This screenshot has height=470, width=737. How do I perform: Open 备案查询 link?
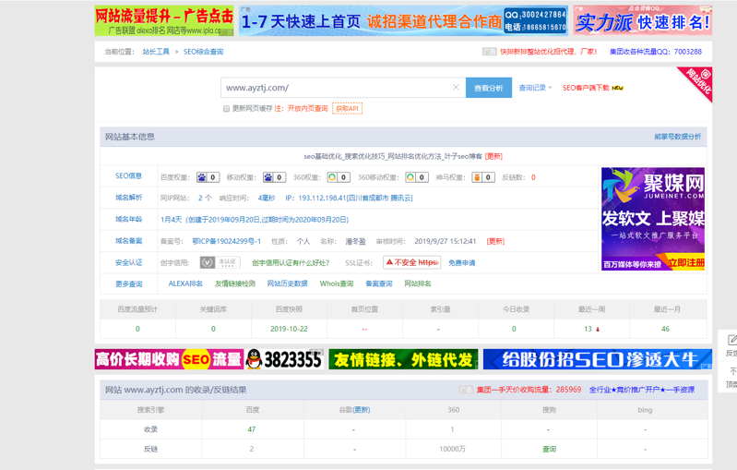pos(379,283)
